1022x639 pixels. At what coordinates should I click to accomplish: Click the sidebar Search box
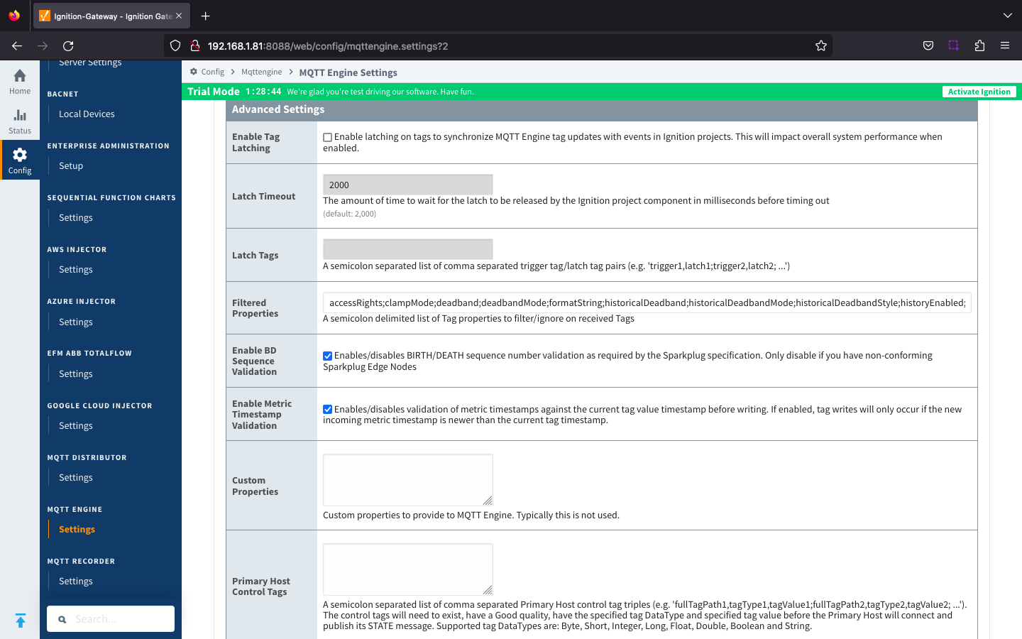(x=111, y=619)
